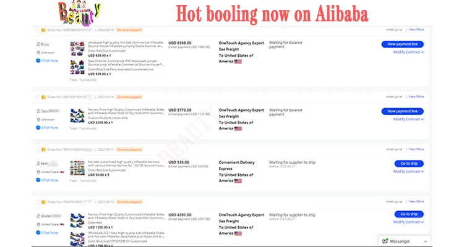The width and height of the screenshot is (464, 247).
Task: Click Chat Now link in the fourth order
Action: click(x=50, y=233)
